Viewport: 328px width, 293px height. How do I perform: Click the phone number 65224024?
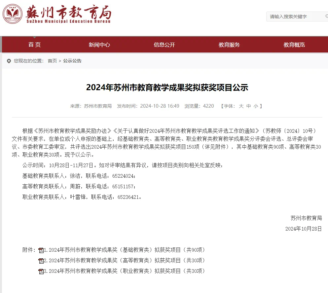[123, 176]
